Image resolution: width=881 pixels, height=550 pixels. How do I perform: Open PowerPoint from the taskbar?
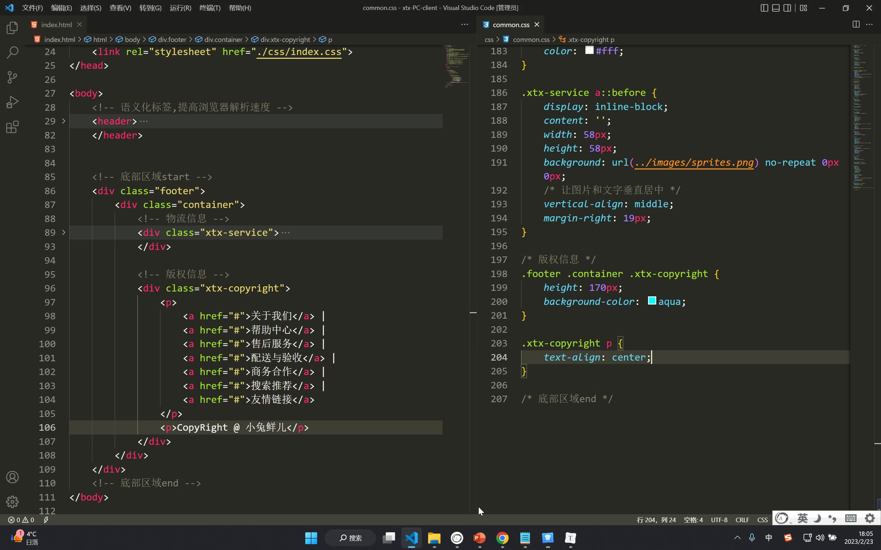(479, 538)
